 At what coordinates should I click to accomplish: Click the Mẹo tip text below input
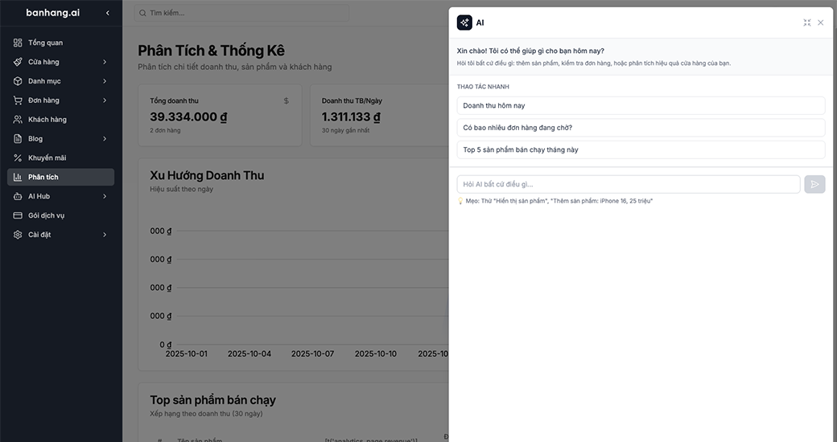[559, 201]
